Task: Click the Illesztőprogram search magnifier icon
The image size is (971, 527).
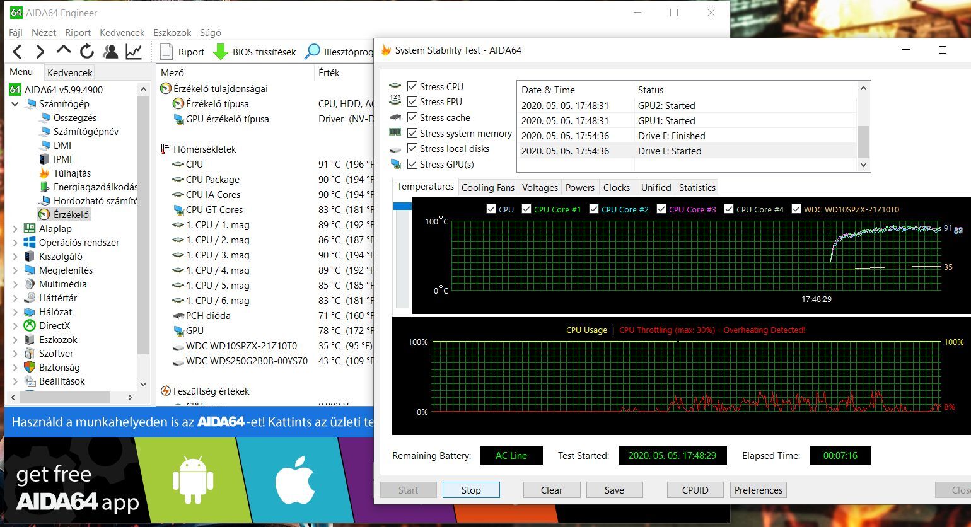Action: coord(312,52)
